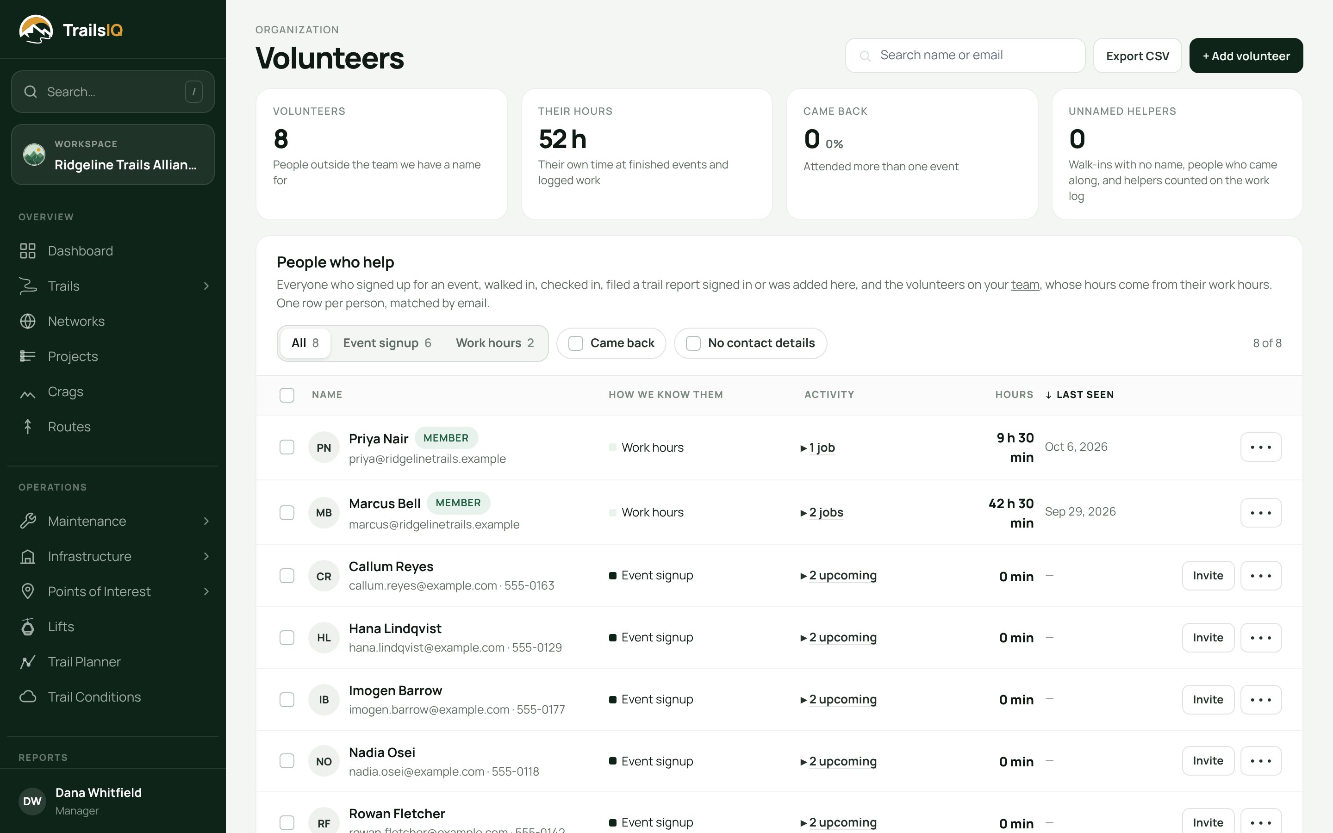Click the Export CSV button
1333x833 pixels.
pyautogui.click(x=1138, y=56)
